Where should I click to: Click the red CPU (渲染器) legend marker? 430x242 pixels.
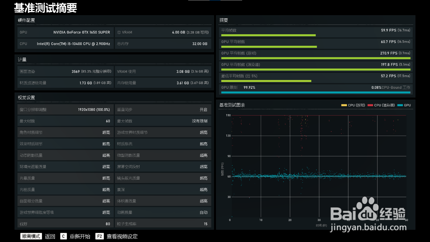[x=370, y=105]
